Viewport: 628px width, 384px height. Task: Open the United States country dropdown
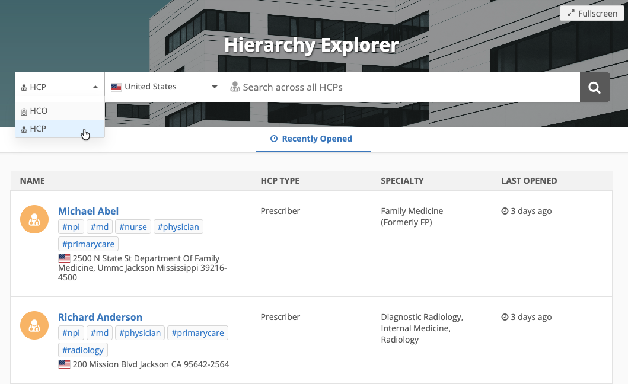(164, 87)
